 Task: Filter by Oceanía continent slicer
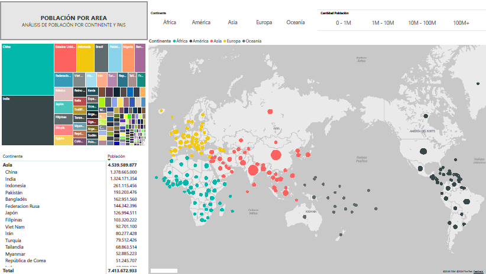(296, 22)
